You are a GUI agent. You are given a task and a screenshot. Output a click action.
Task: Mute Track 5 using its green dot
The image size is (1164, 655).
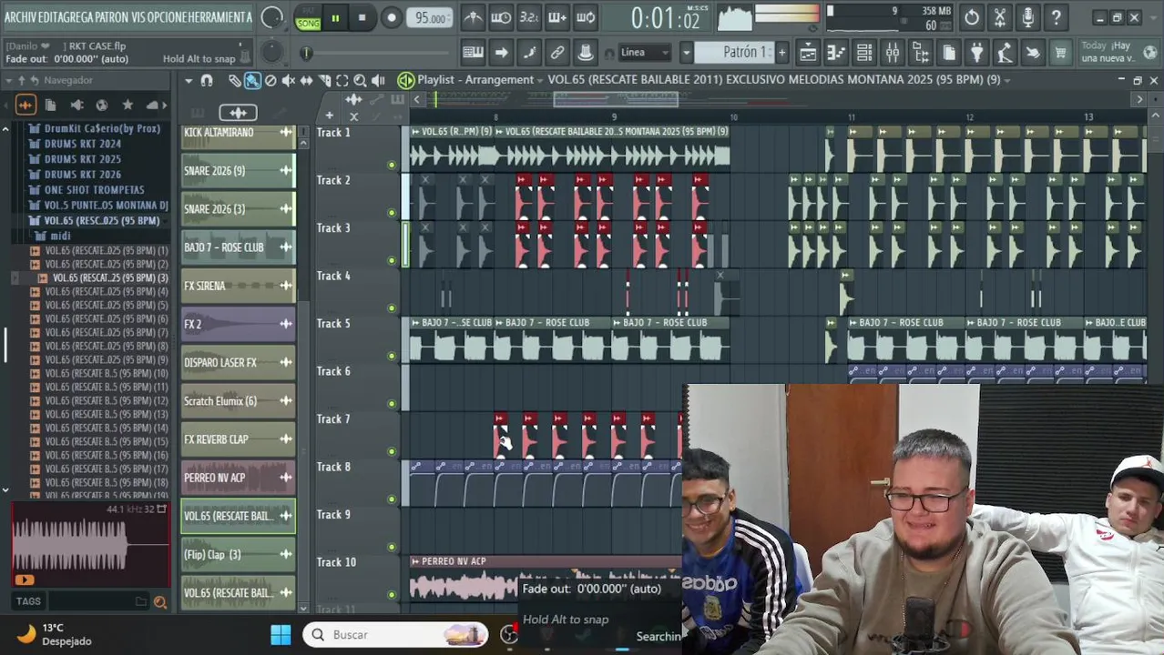click(392, 356)
